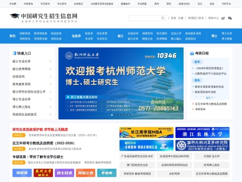This screenshot has width=242, height=182.
Task: Select the 统考 schedule tab
Action: tap(197, 62)
